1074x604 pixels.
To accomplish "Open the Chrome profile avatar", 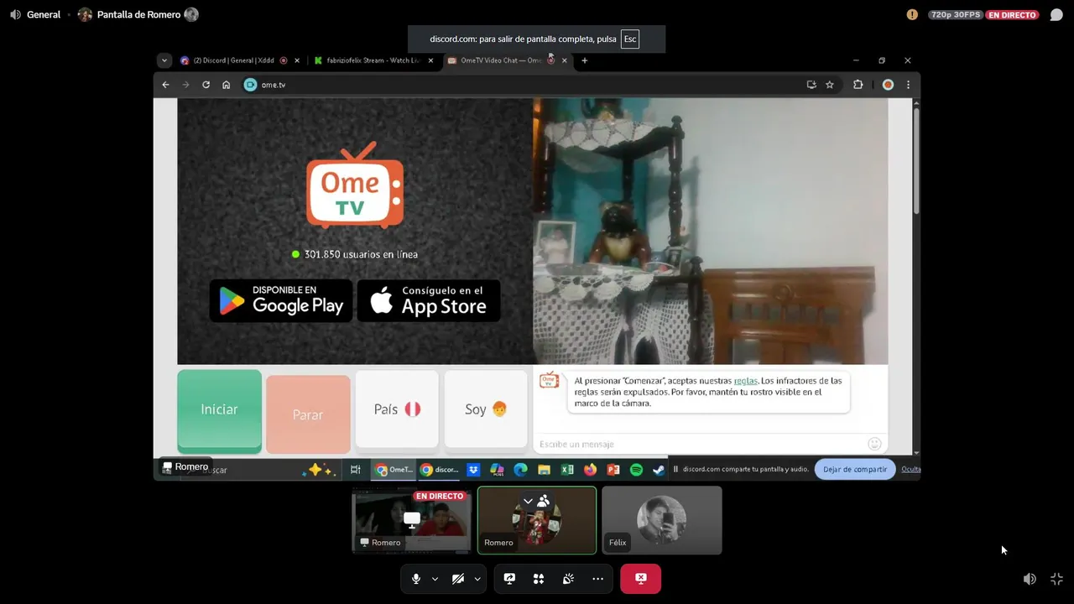I will coord(888,85).
